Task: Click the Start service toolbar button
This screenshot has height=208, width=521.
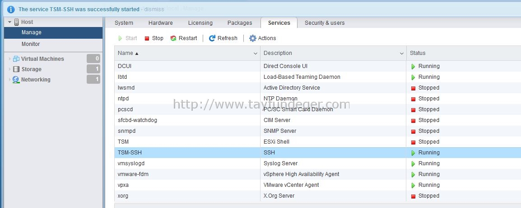Action: (128, 38)
